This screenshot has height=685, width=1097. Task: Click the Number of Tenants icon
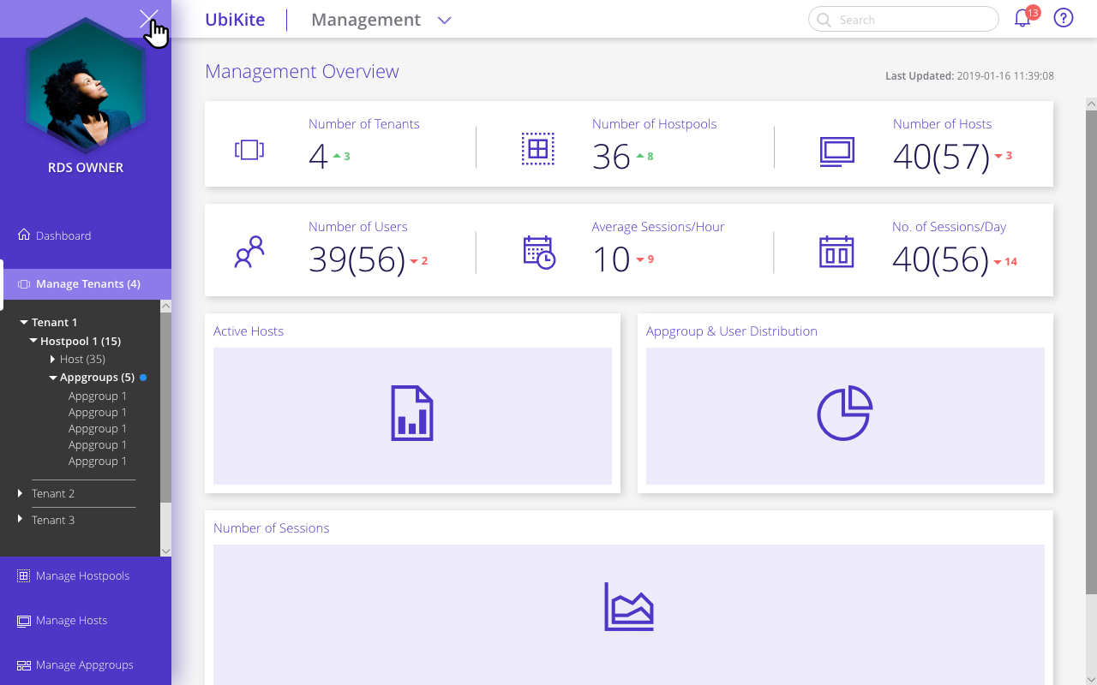pos(249,150)
